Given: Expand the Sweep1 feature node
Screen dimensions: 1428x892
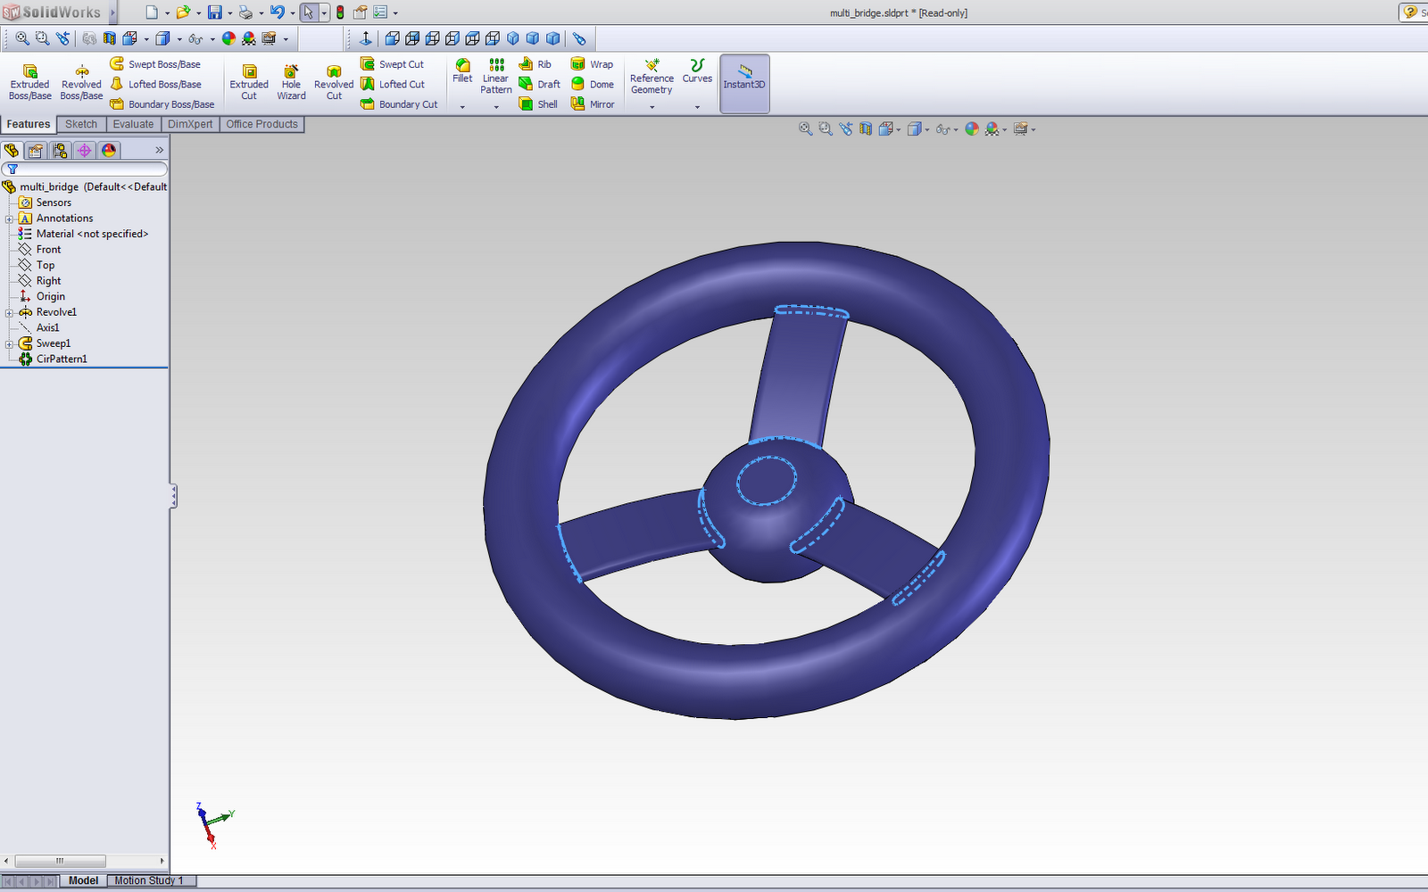Looking at the screenshot, I should (9, 343).
